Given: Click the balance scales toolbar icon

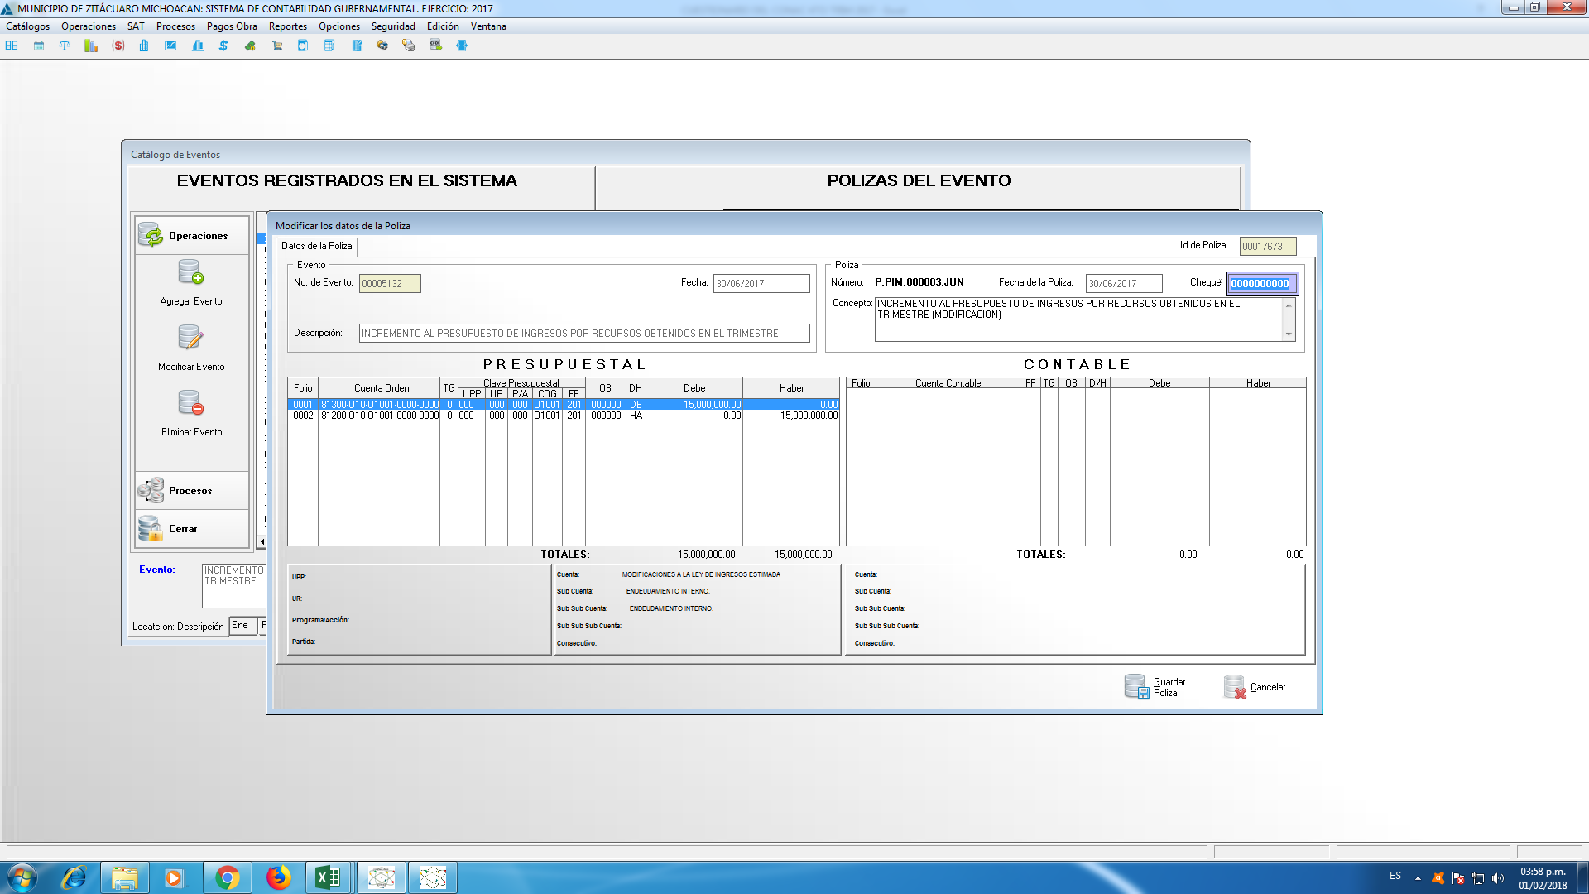Looking at the screenshot, I should point(65,46).
